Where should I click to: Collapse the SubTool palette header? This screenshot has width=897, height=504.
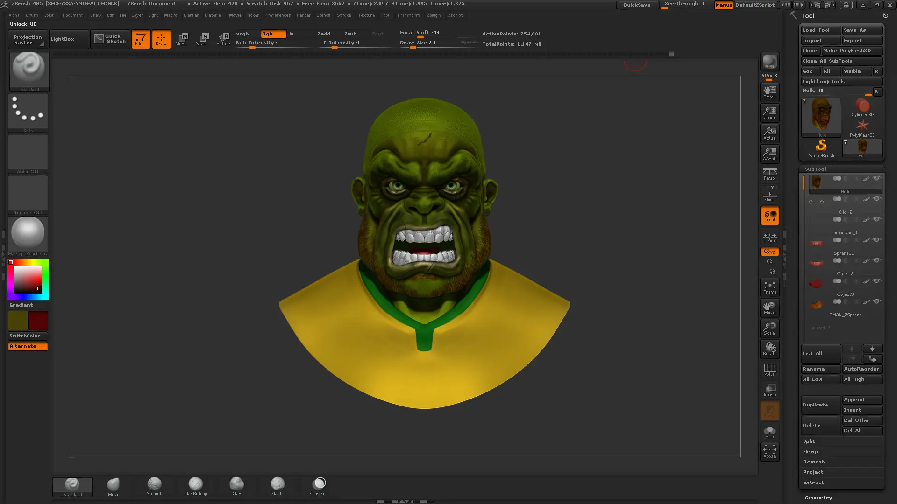tap(815, 169)
